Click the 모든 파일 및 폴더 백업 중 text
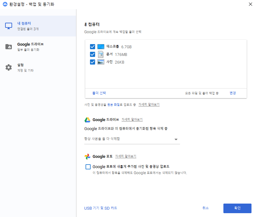 202,93
